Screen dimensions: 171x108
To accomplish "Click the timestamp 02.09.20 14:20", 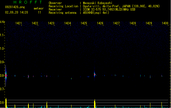I will coord(17,12).
